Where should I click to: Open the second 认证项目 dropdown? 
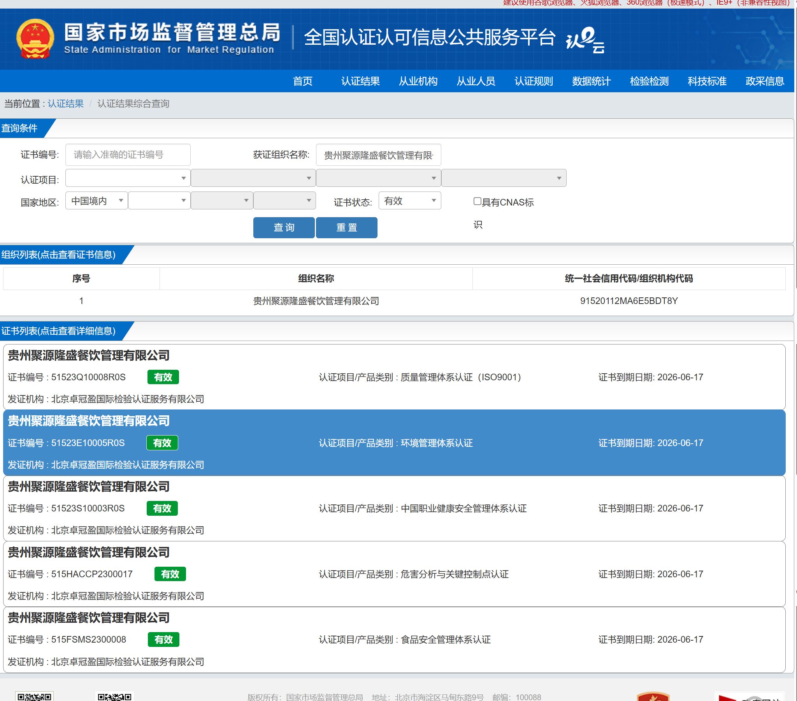253,178
